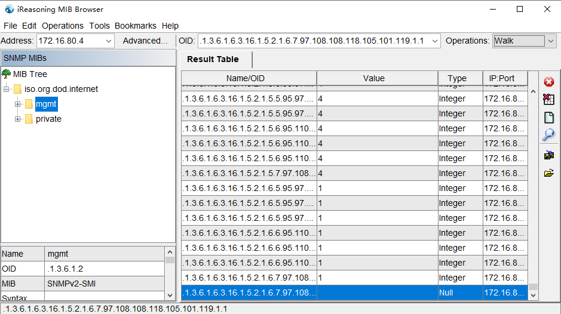
Task: Select row .1.6.7.97.108... with value 1
Action: 249,278
